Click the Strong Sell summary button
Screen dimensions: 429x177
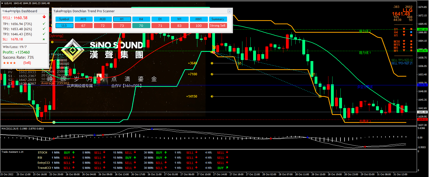tap(218, 26)
